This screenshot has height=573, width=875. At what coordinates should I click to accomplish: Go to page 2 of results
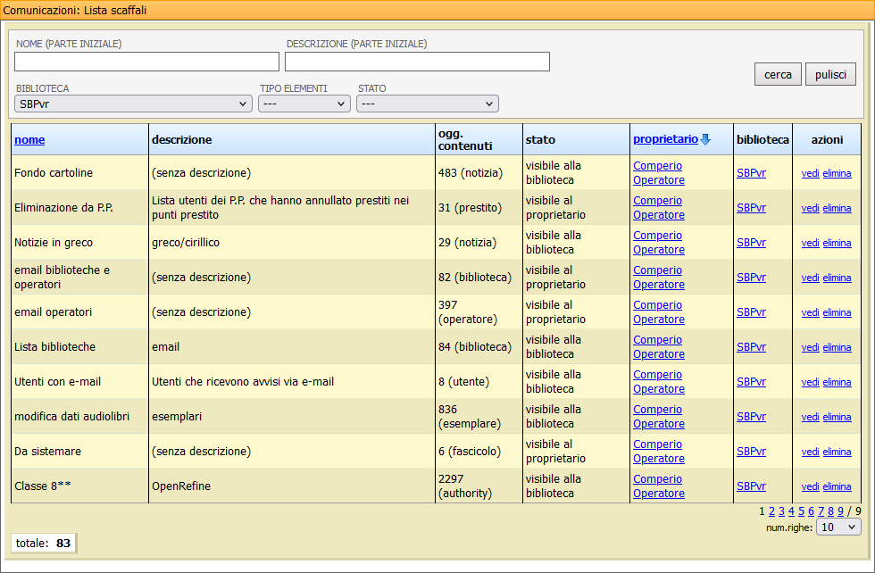pyautogui.click(x=772, y=511)
